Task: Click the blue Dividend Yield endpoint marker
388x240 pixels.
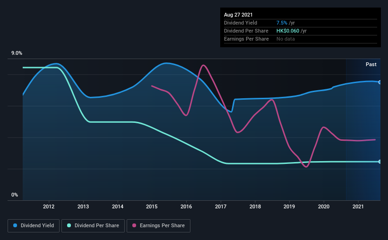Action: pyautogui.click(x=379, y=82)
